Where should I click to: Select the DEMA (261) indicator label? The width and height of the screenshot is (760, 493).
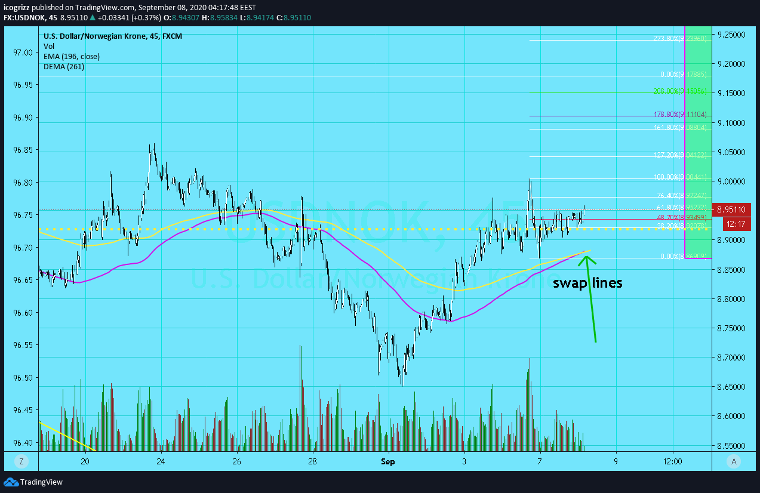64,66
